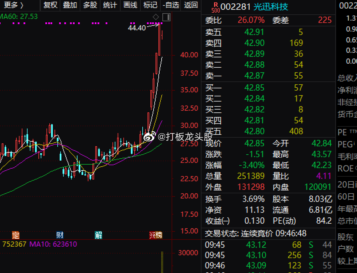Click the 涨幅 value -3.40%
Image resolution: width=357 pixels, height=273 pixels.
[x=252, y=165]
